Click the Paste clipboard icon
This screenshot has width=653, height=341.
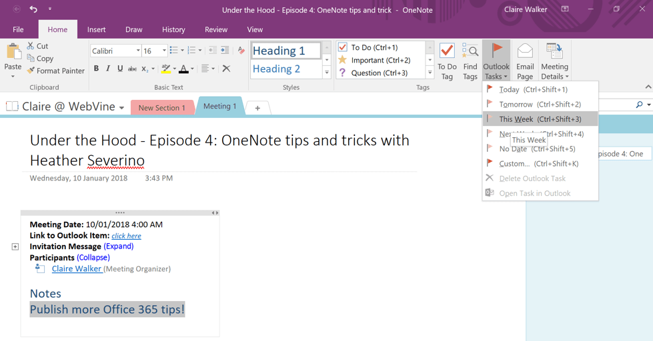[13, 52]
